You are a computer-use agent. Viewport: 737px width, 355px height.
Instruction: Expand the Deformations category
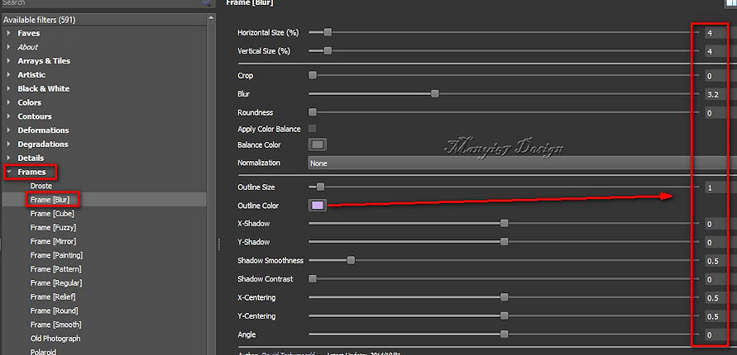(x=10, y=130)
